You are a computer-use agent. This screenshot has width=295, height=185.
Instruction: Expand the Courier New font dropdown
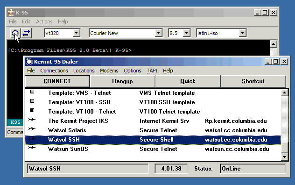coord(158,33)
